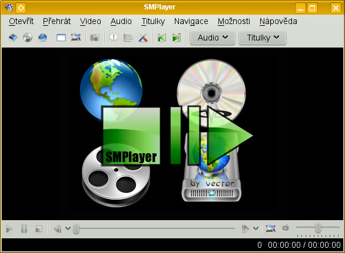Open a DVD disc from toolbar
Image resolution: width=345 pixels, height=253 pixels.
pyautogui.click(x=28, y=38)
